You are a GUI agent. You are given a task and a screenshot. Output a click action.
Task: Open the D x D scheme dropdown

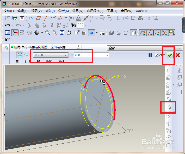pyautogui.click(x=51, y=55)
